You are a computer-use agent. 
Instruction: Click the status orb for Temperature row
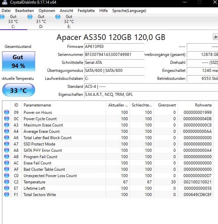coord(7,182)
